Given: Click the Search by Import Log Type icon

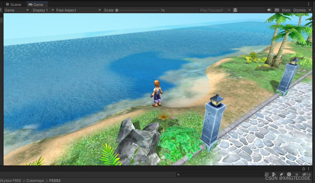Looking at the screenshot, I should [x=289, y=174].
